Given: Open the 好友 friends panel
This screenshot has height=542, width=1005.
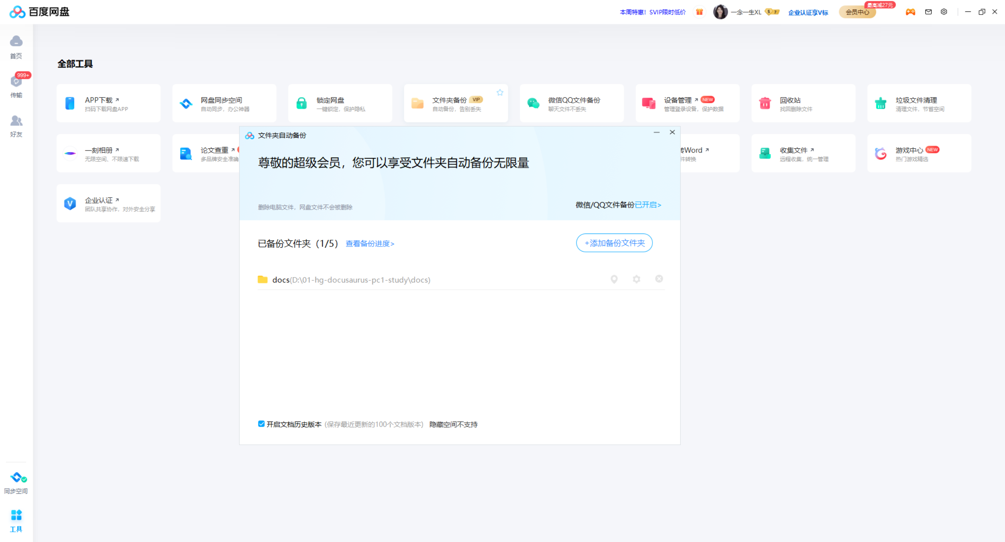Looking at the screenshot, I should click(16, 126).
